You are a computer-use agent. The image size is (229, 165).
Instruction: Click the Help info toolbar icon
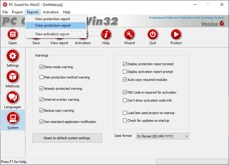106,35
